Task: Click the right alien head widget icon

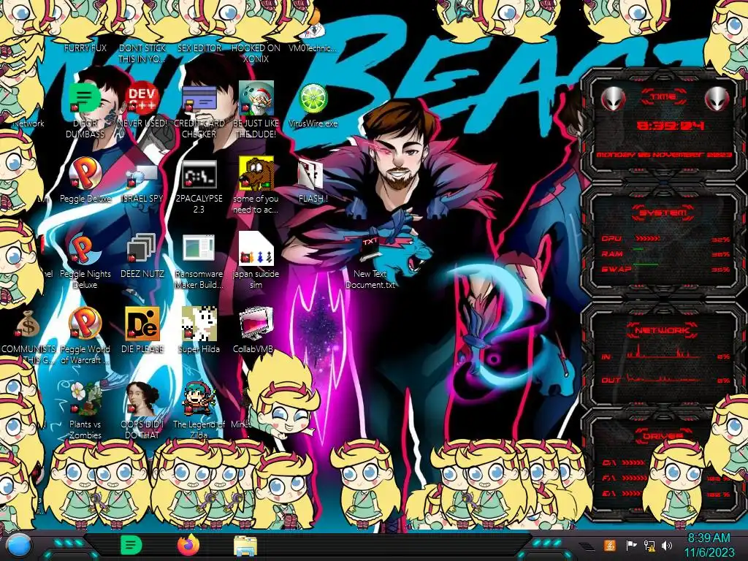Action: tap(717, 99)
